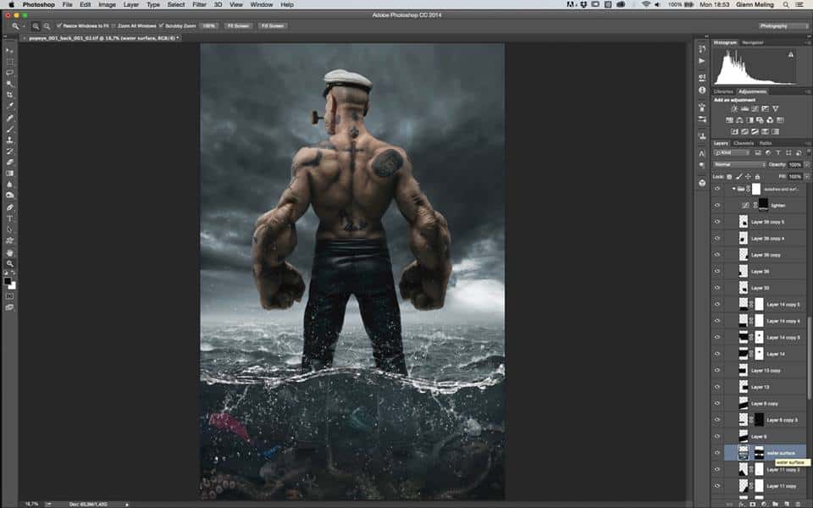Select the Lasso tool
813x508 pixels.
pos(9,73)
